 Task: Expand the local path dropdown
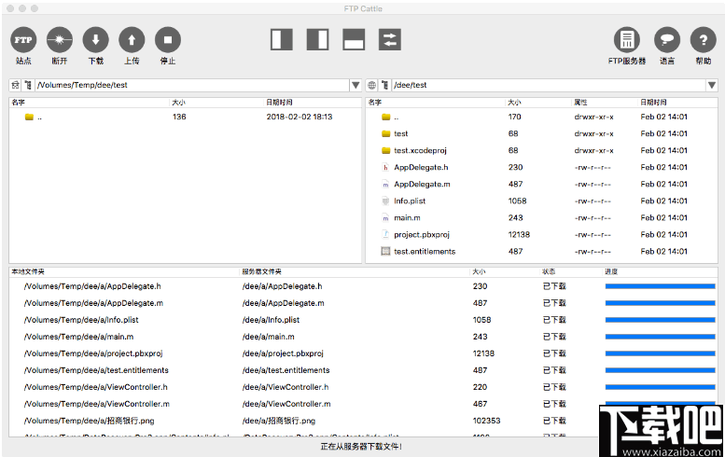click(356, 85)
